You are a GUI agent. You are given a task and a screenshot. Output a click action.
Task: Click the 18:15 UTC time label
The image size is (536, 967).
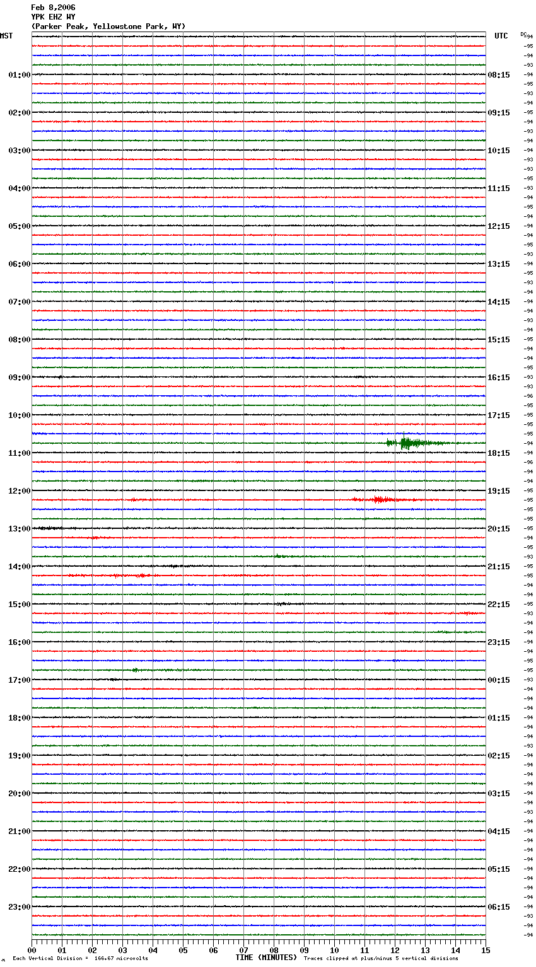(x=499, y=453)
